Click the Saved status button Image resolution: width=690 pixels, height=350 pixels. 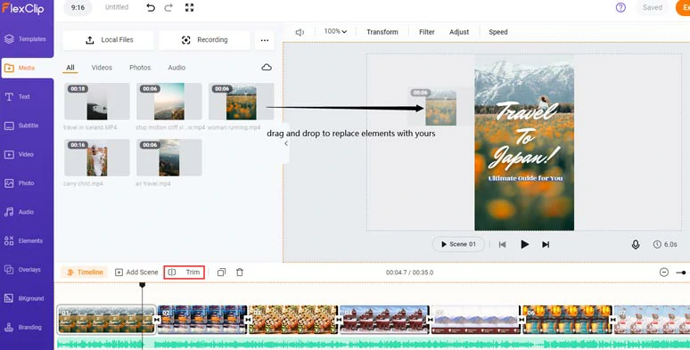click(x=653, y=7)
